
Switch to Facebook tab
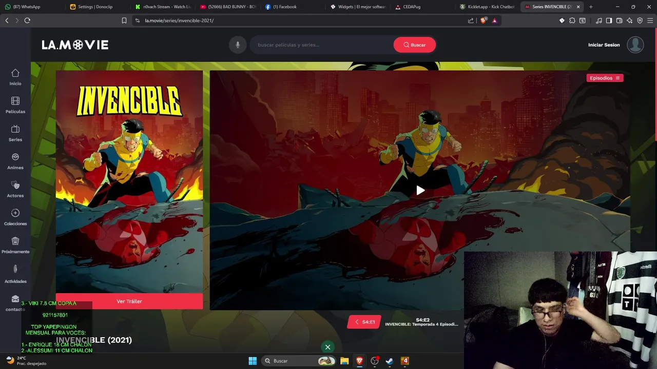[x=293, y=7]
